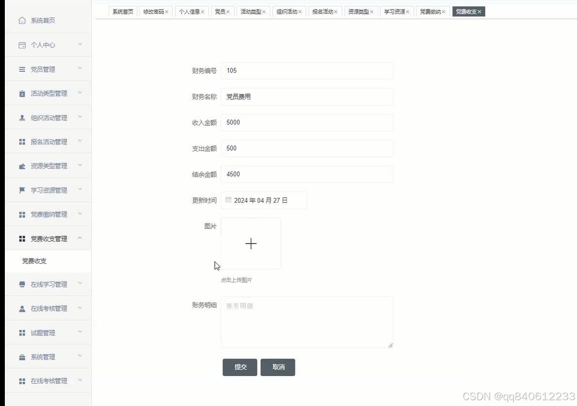
Task: Collapse the 党费收支管理 section
Action: tap(48, 238)
